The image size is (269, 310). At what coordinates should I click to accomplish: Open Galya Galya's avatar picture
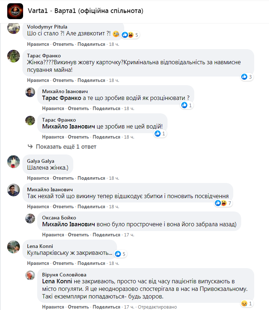tap(14, 161)
